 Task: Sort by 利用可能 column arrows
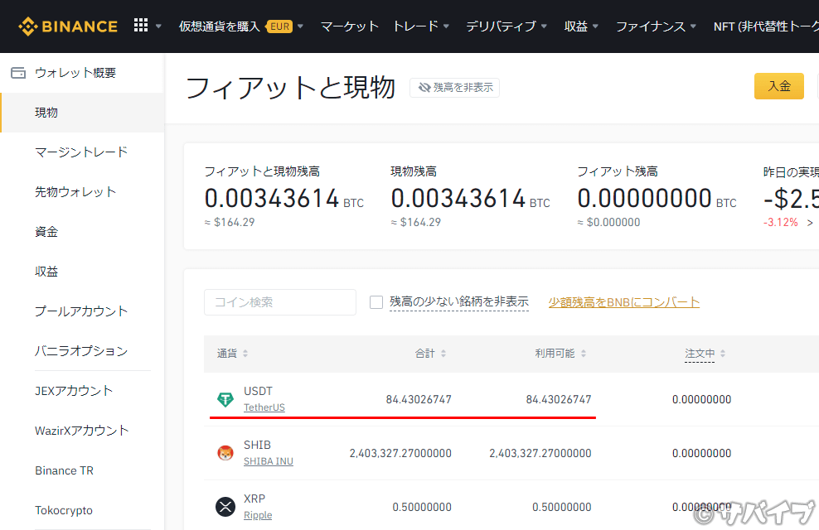584,354
